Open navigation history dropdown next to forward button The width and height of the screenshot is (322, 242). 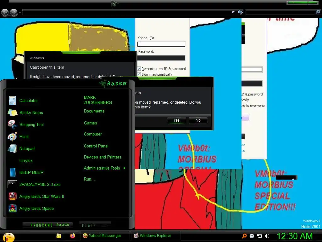(20, 13)
